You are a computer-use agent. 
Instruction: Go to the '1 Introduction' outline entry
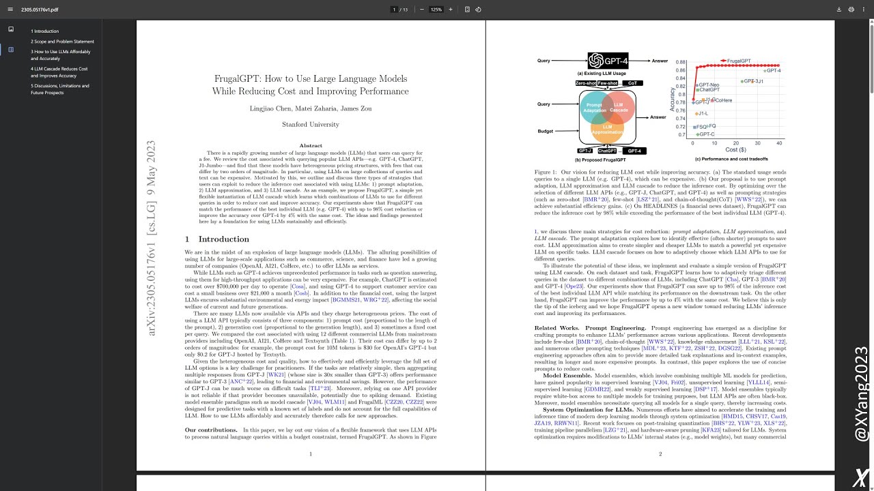tap(45, 31)
